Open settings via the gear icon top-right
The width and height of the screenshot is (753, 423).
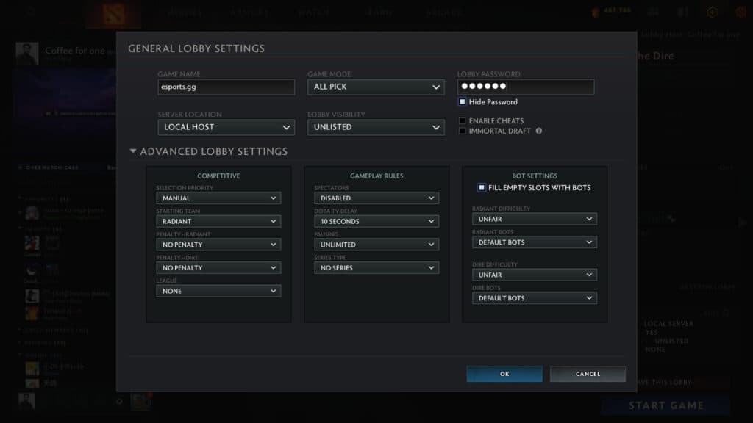710,12
